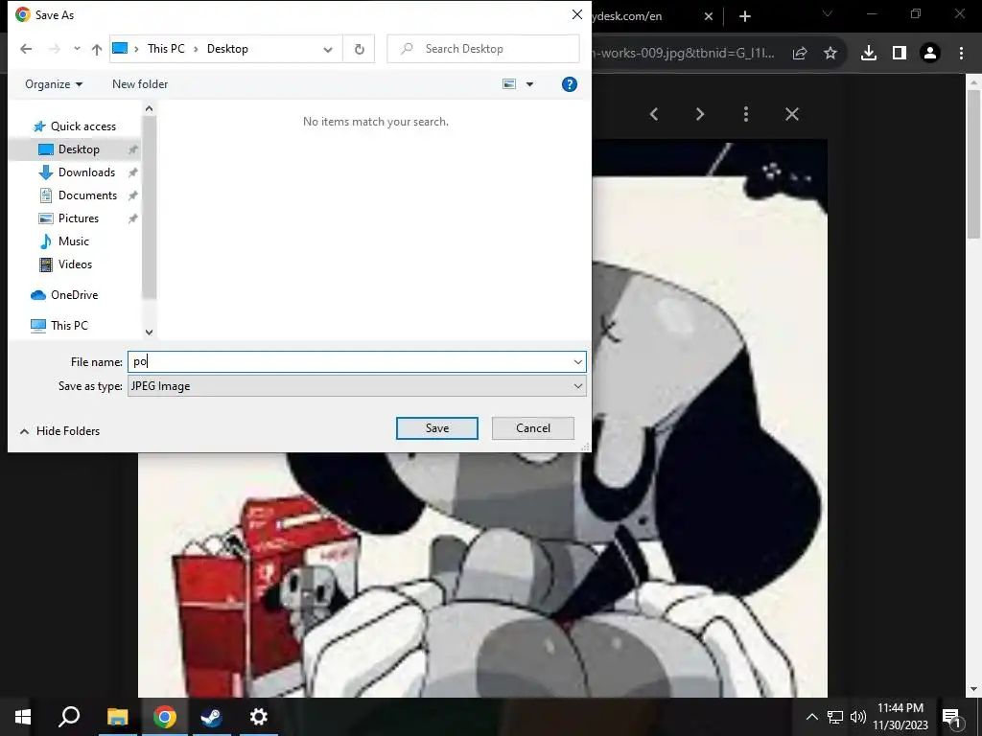The height and width of the screenshot is (736, 982).
Task: Click the navigation pane scroll-up arrow
Action: tap(149, 109)
